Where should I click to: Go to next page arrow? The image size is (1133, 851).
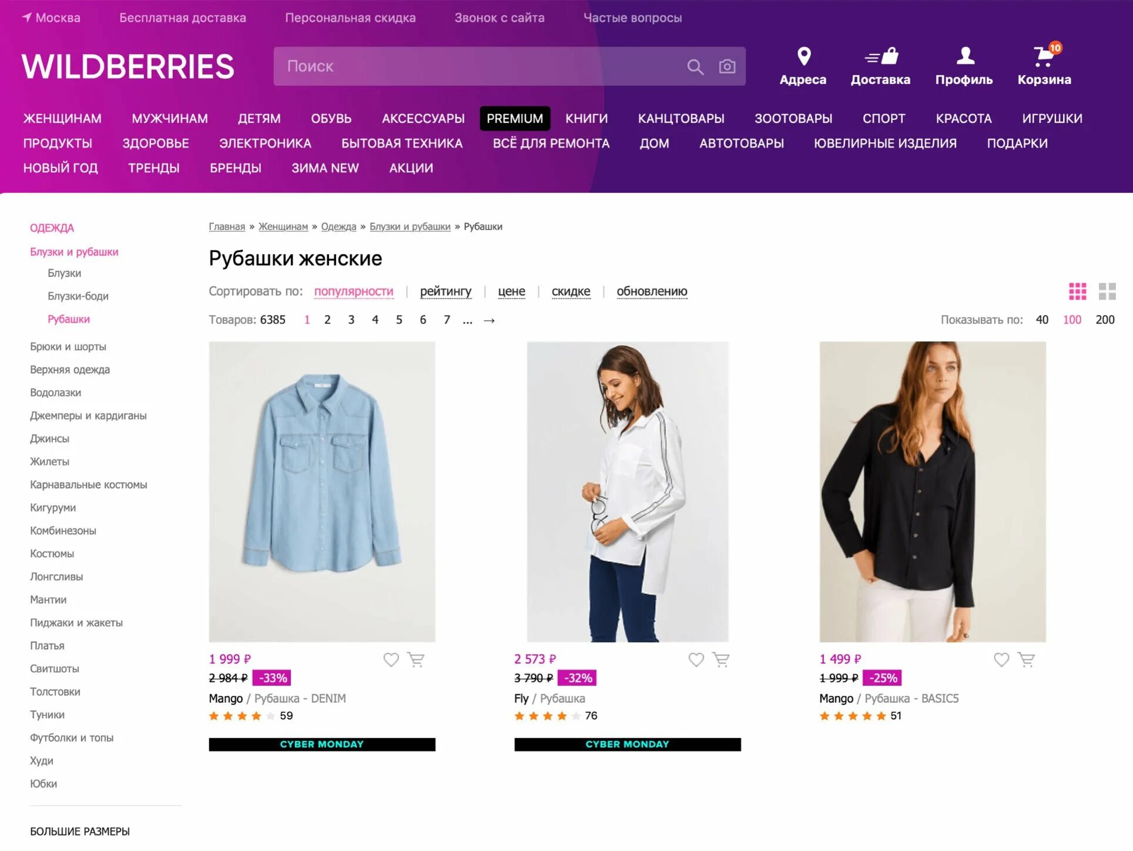(x=489, y=320)
